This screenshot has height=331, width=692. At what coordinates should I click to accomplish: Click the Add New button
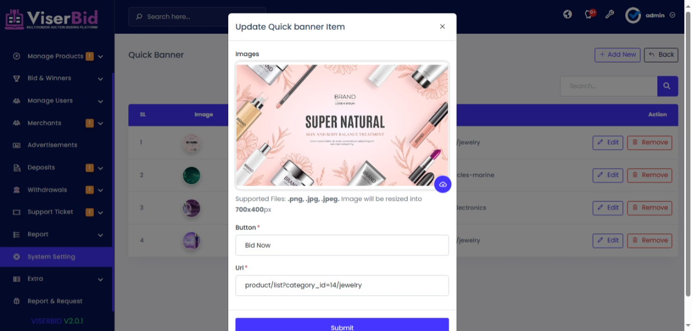coord(617,54)
